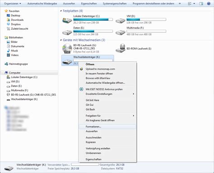Viewport: 214px width, 173px height.
Task: Open Videos library
Action: click(15, 55)
